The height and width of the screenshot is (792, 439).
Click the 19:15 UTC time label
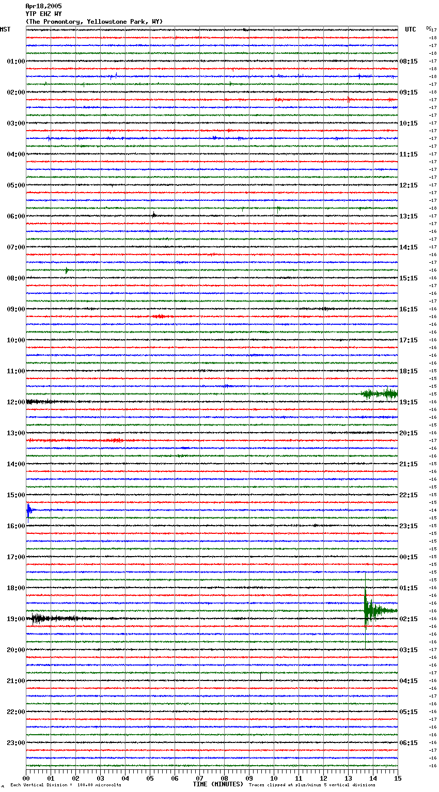tap(409, 402)
